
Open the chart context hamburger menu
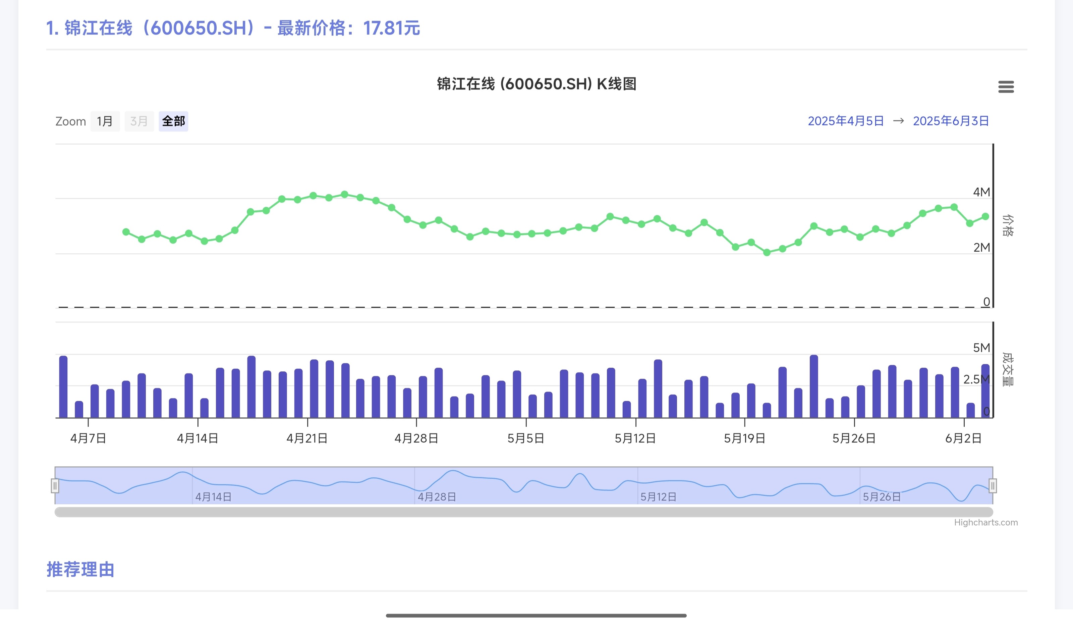(1006, 87)
